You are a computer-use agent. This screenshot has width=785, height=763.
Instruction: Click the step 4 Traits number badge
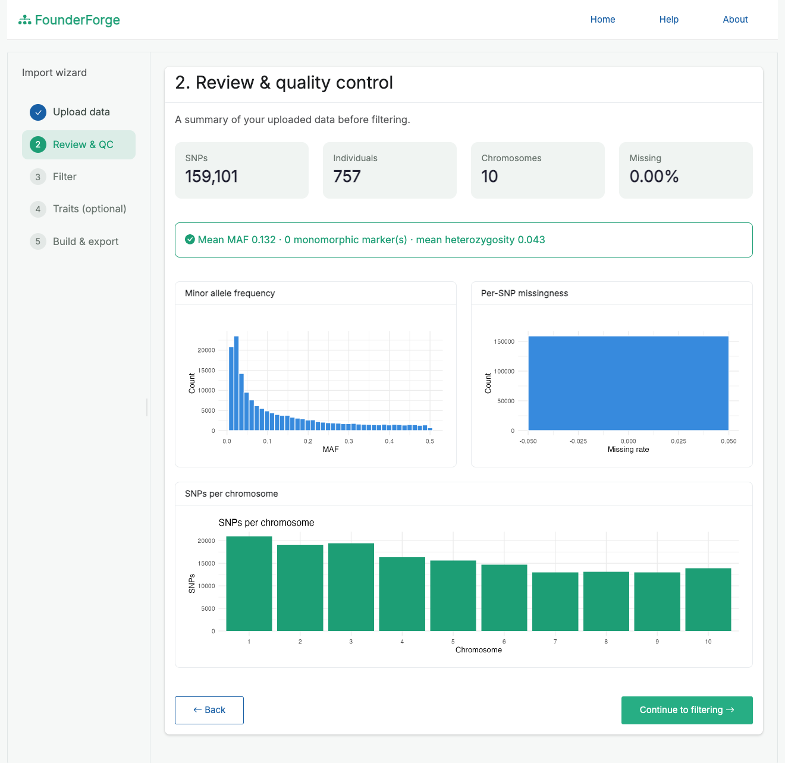38,209
